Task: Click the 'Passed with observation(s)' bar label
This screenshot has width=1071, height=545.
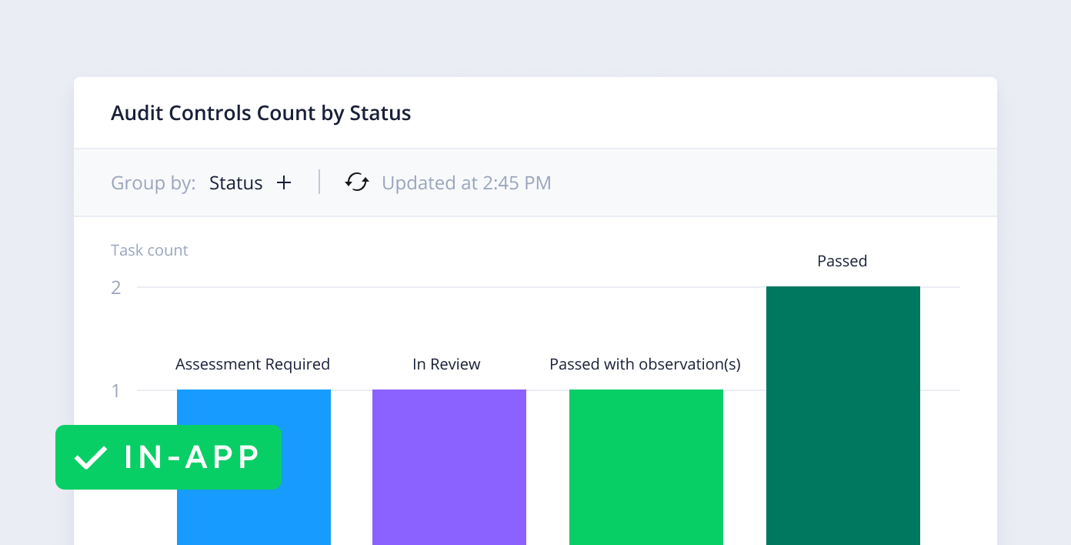Action: (x=645, y=364)
